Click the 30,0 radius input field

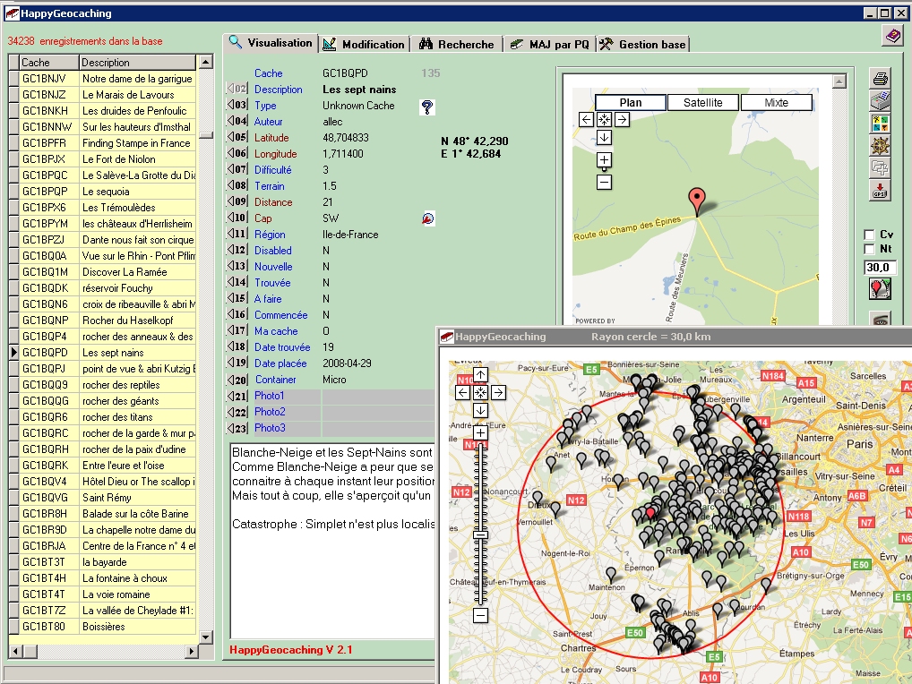pos(880,268)
